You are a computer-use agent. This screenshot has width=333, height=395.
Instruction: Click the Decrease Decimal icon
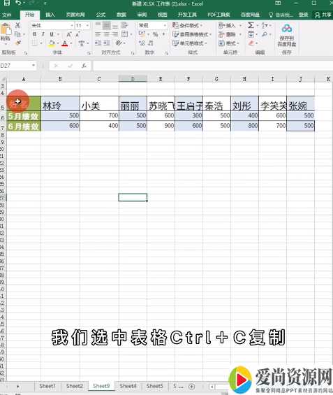pyautogui.click(x=150, y=43)
